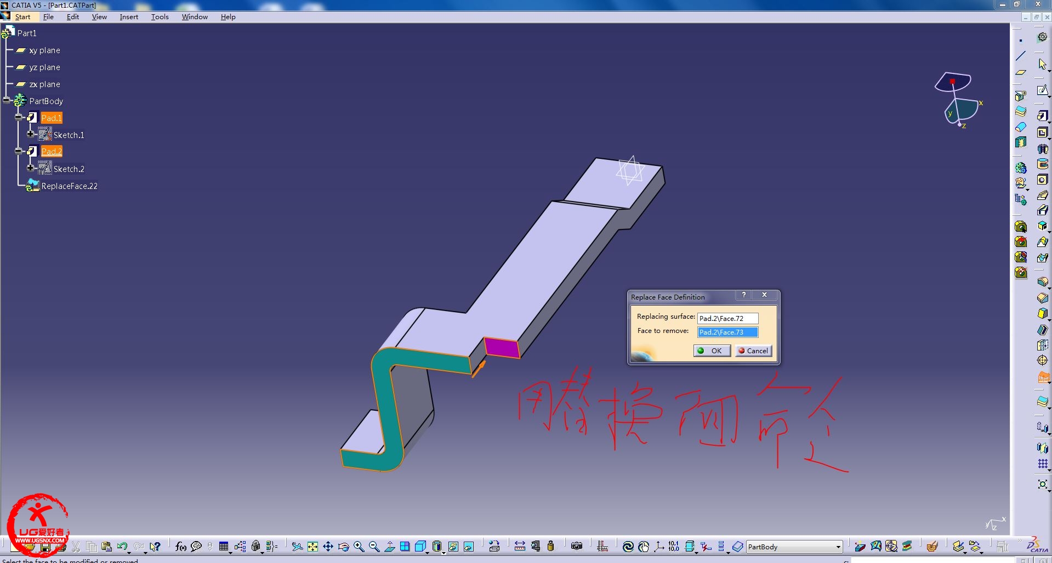Open the Tools menu

[x=160, y=17]
